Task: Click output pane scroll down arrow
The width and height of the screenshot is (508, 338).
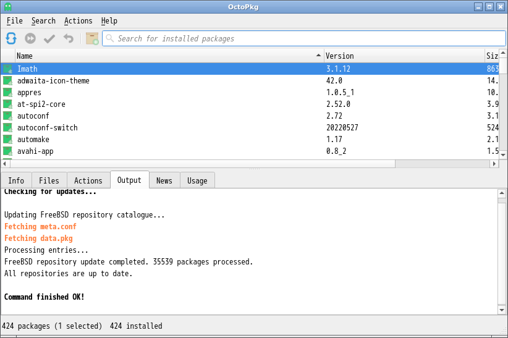Action: pyautogui.click(x=502, y=310)
